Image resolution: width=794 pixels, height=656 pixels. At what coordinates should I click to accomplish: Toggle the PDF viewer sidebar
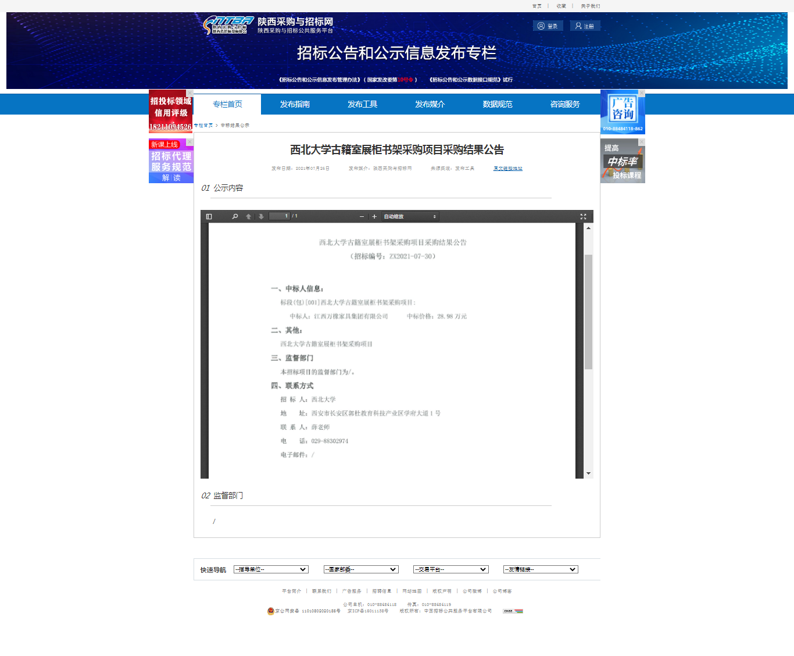[x=209, y=216]
